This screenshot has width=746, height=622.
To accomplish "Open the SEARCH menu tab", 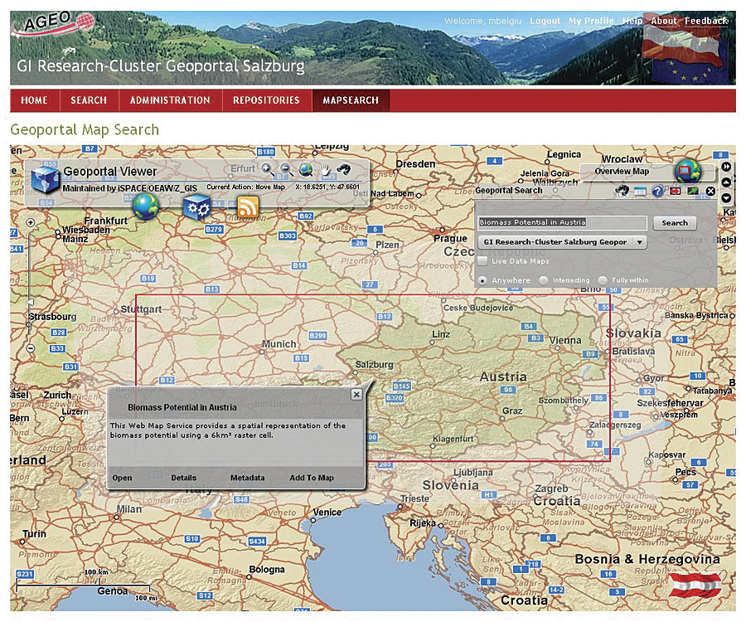I will click(89, 100).
